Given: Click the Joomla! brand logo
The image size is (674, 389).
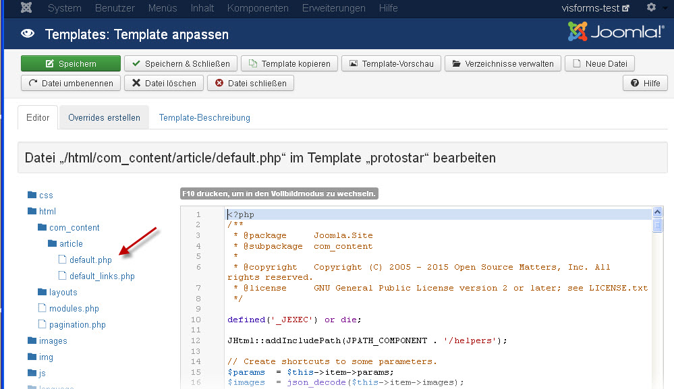Looking at the screenshot, I should coord(616,31).
